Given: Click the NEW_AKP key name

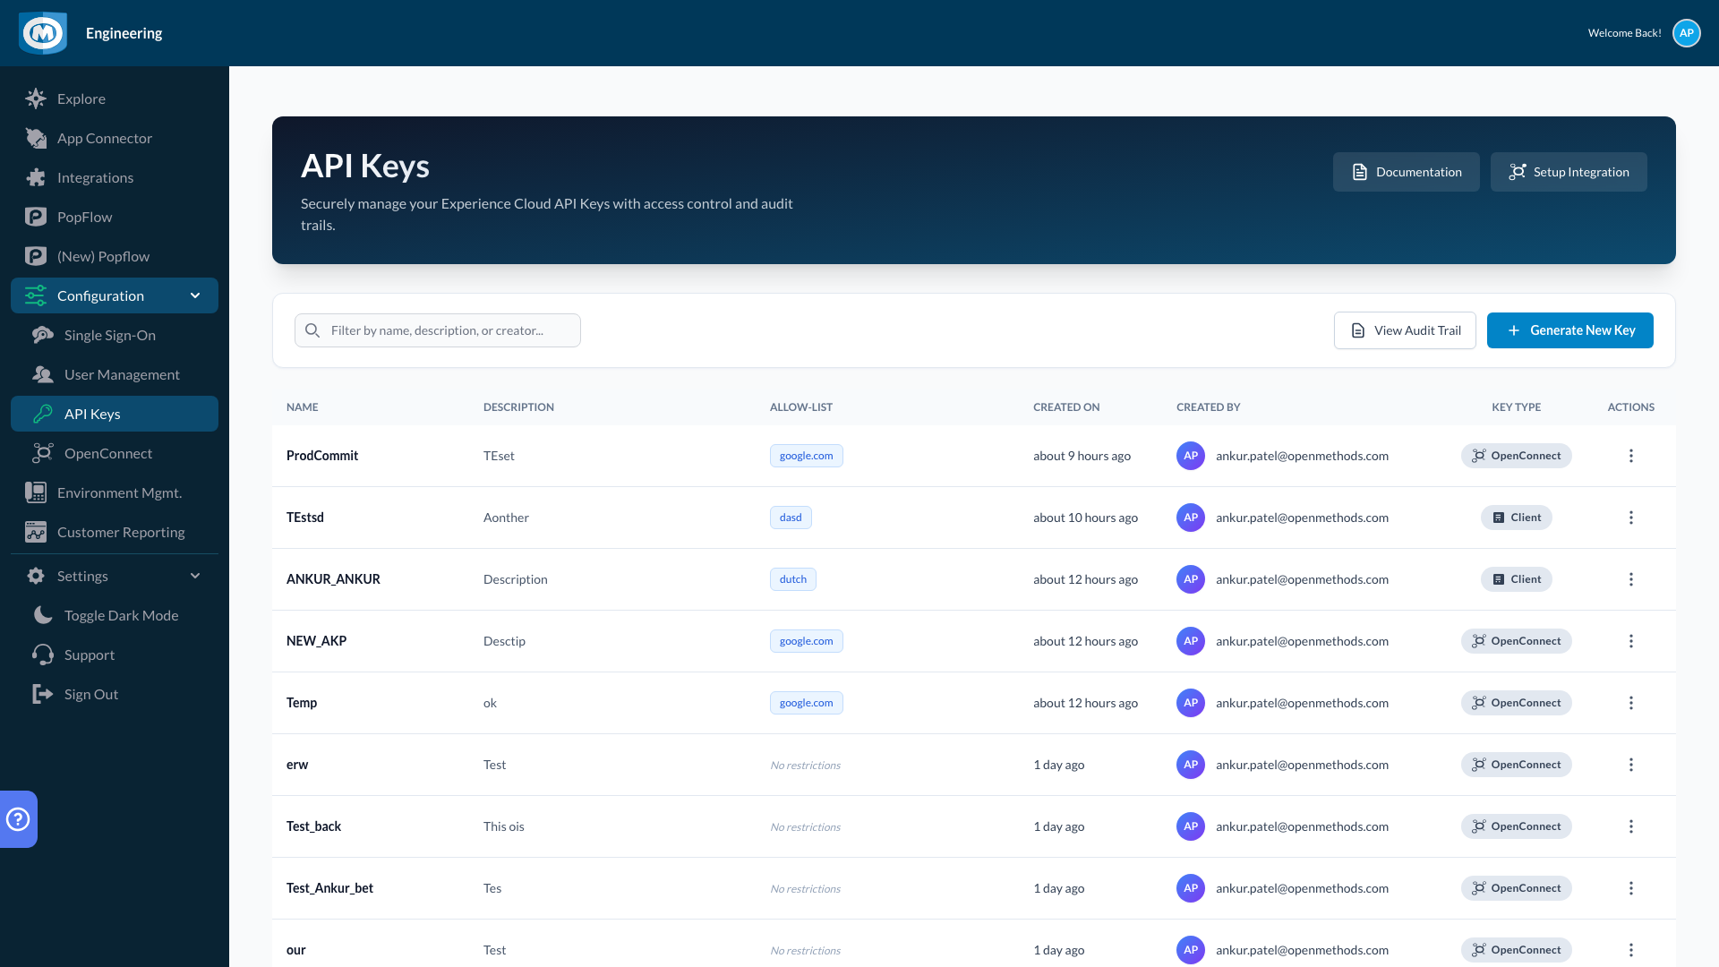Looking at the screenshot, I should 316,641.
